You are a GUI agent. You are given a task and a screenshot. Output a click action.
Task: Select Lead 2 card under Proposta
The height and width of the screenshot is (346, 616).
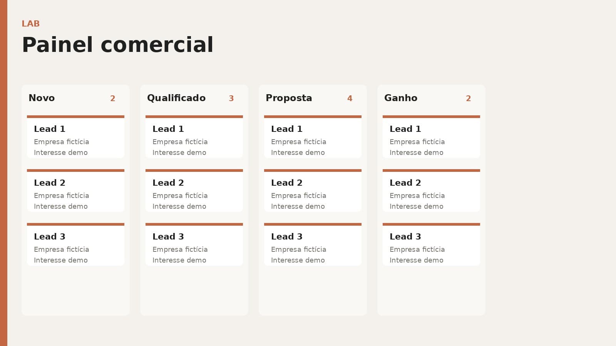tap(313, 190)
